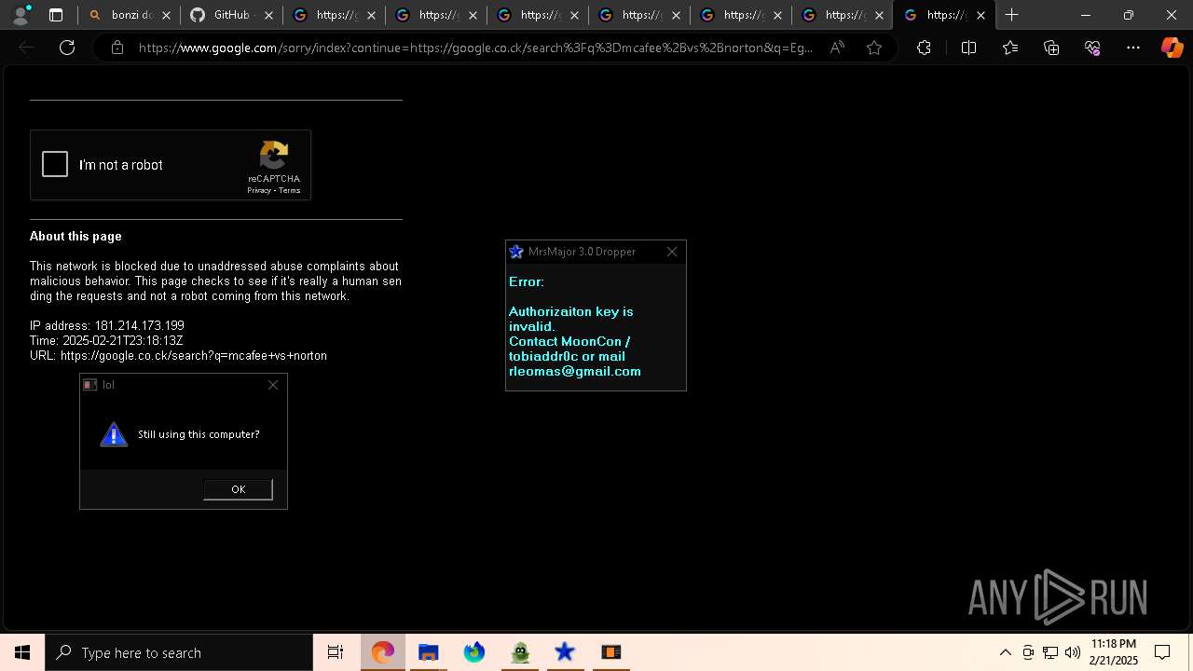This screenshot has width=1193, height=671.
Task: Open a new browser tab
Action: 1011,15
